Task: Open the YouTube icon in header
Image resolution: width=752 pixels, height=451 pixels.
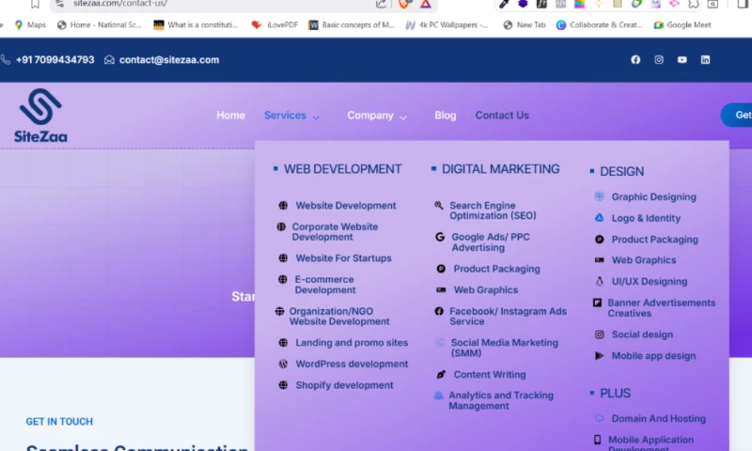Action: [x=682, y=60]
